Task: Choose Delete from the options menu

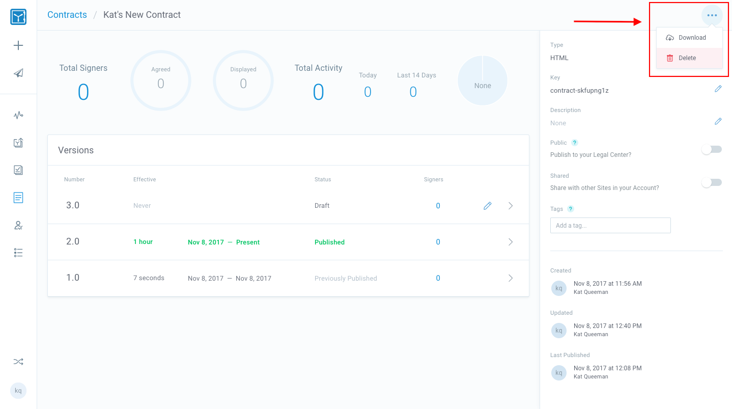Action: (689, 58)
